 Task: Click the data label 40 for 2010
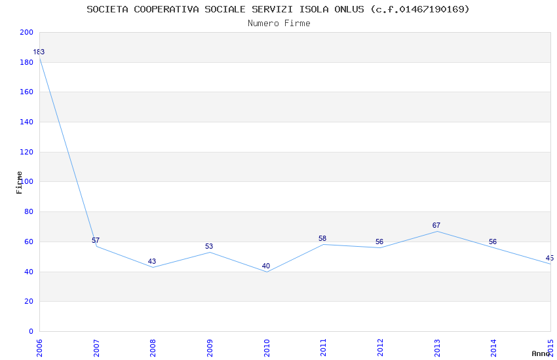point(265,266)
